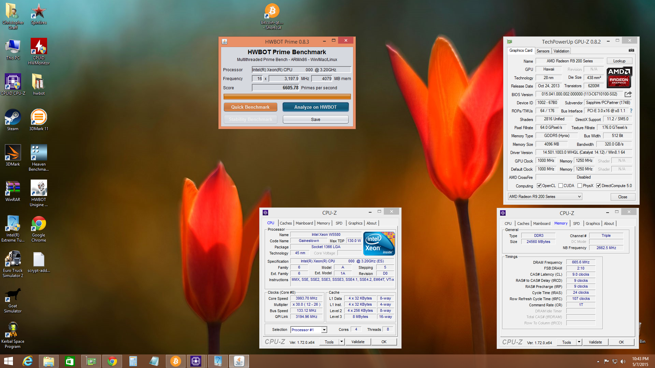Open HWBOT Unigine desktop icon
This screenshot has height=368, width=655.
tap(39, 193)
